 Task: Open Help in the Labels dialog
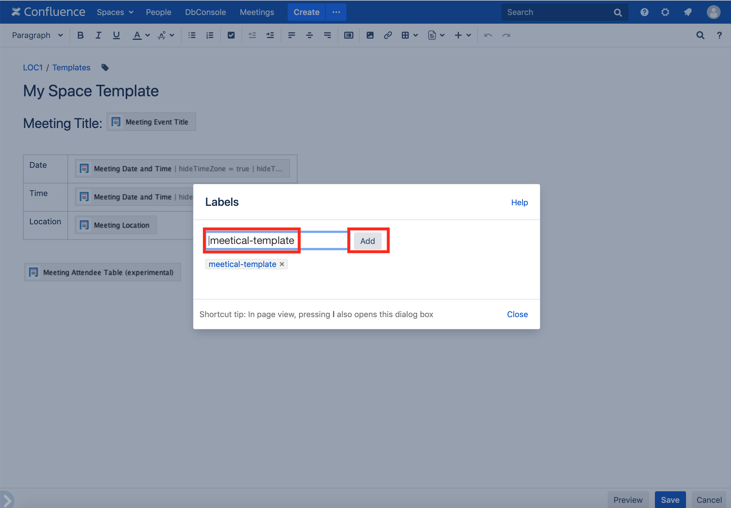(x=519, y=202)
